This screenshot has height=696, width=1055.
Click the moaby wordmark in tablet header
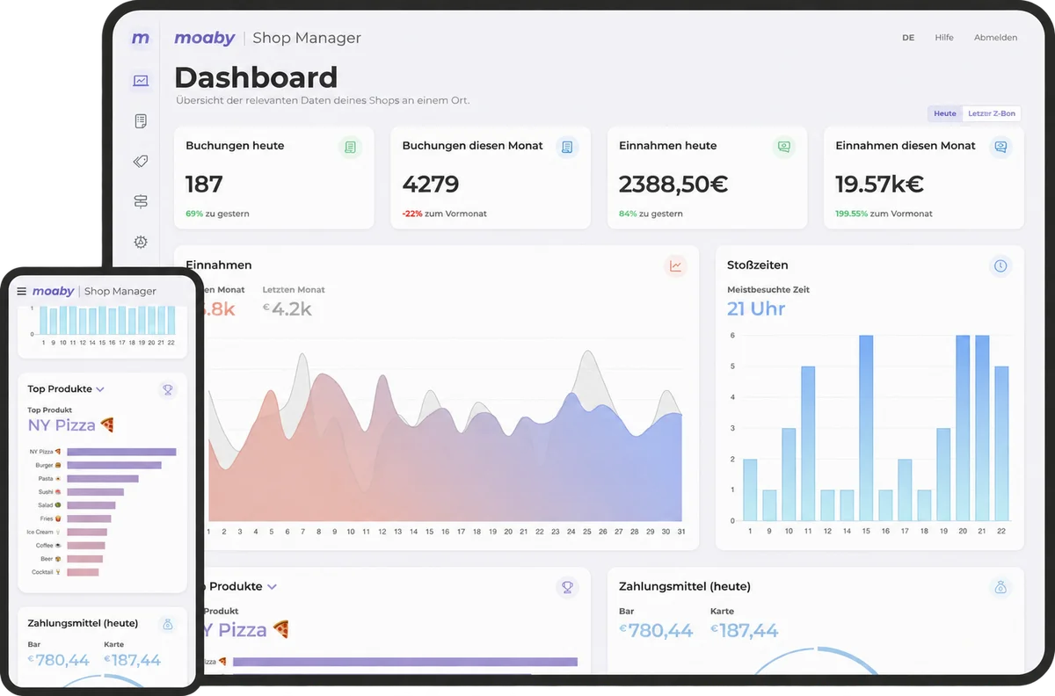point(205,38)
